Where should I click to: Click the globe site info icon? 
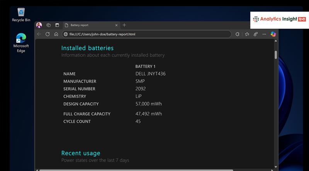click(x=66, y=34)
